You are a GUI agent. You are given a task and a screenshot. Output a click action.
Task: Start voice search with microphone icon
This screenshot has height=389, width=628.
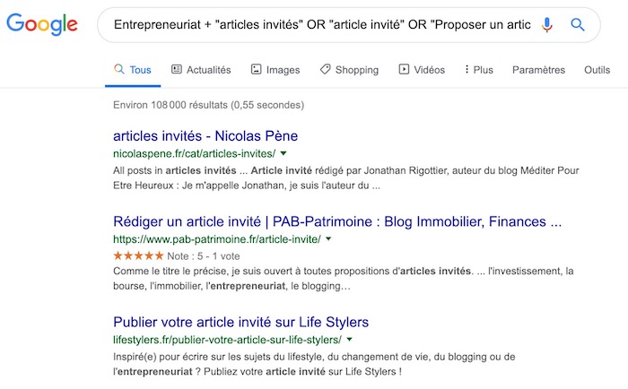[x=547, y=25]
